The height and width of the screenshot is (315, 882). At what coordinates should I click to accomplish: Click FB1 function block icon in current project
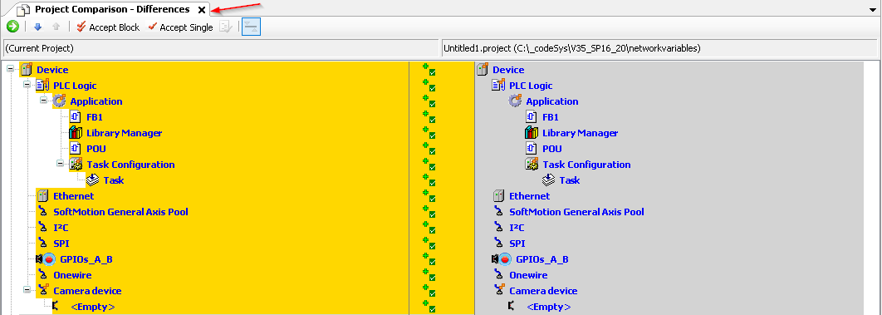coord(76,117)
